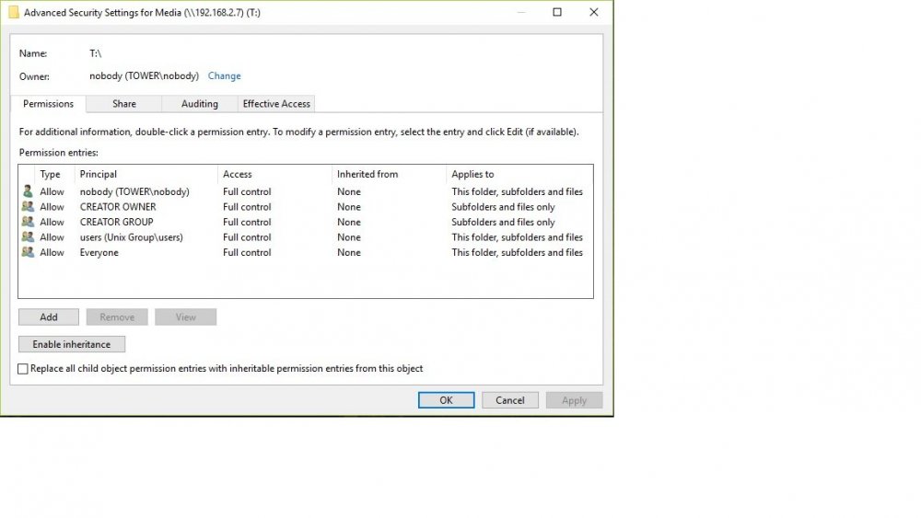
Task: Click 'This folder, subfolders and files' in the Everyone row
Action: click(517, 253)
